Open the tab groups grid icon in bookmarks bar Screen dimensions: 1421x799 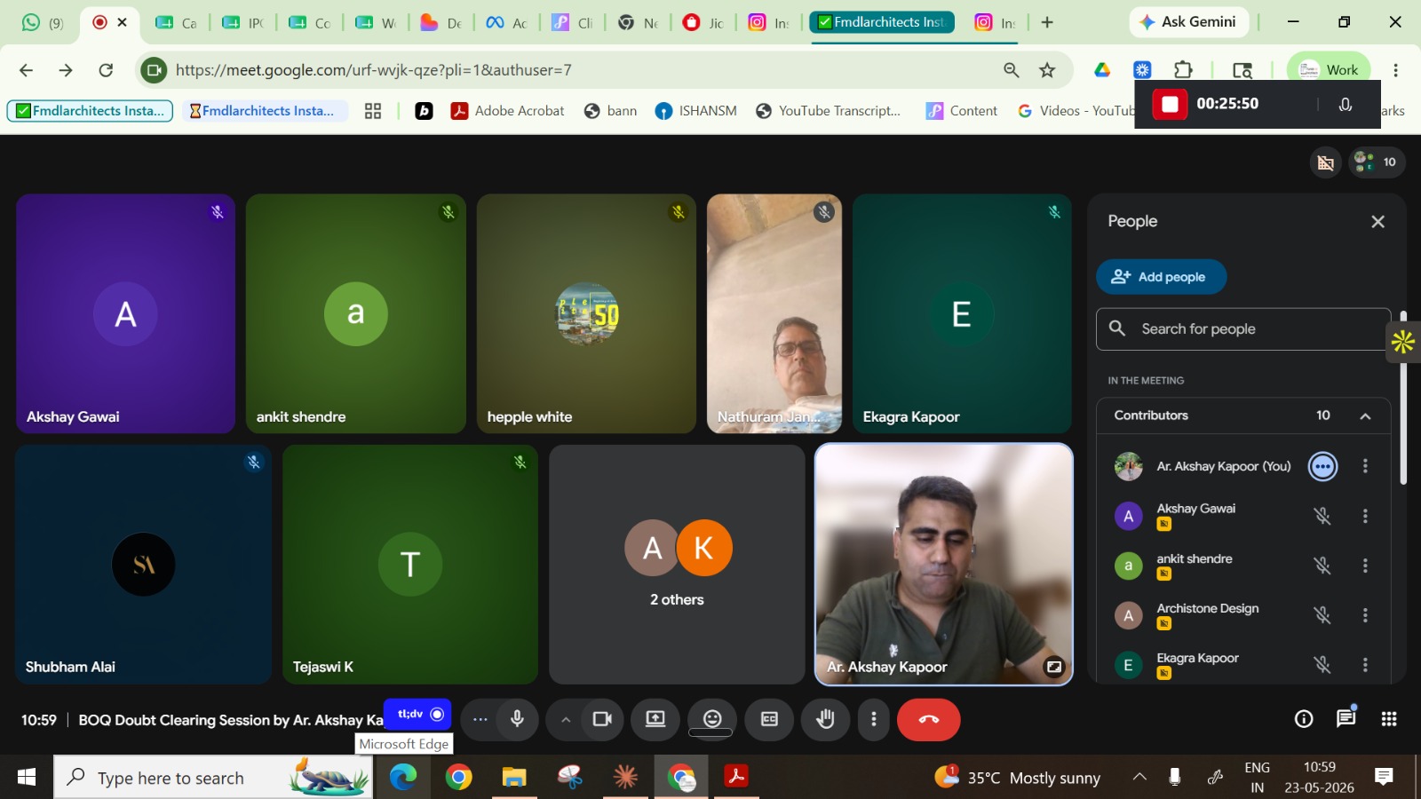coord(373,111)
